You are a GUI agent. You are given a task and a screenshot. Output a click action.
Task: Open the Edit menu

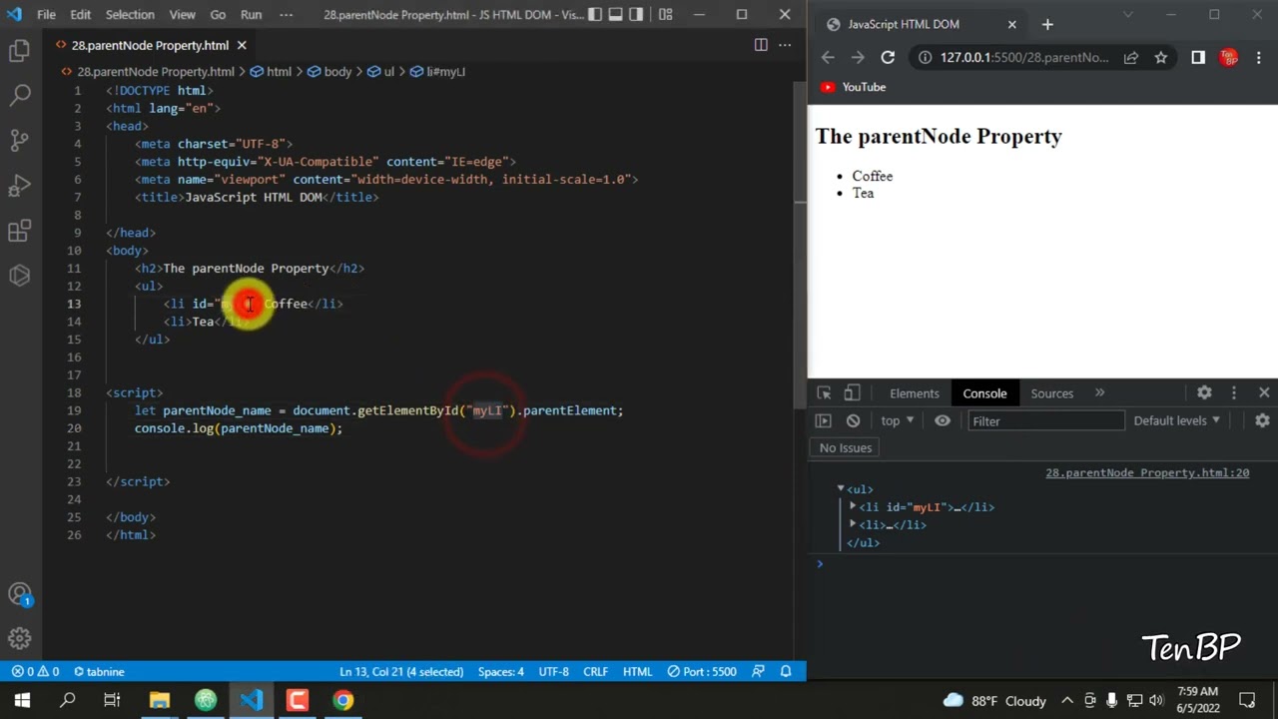point(81,15)
